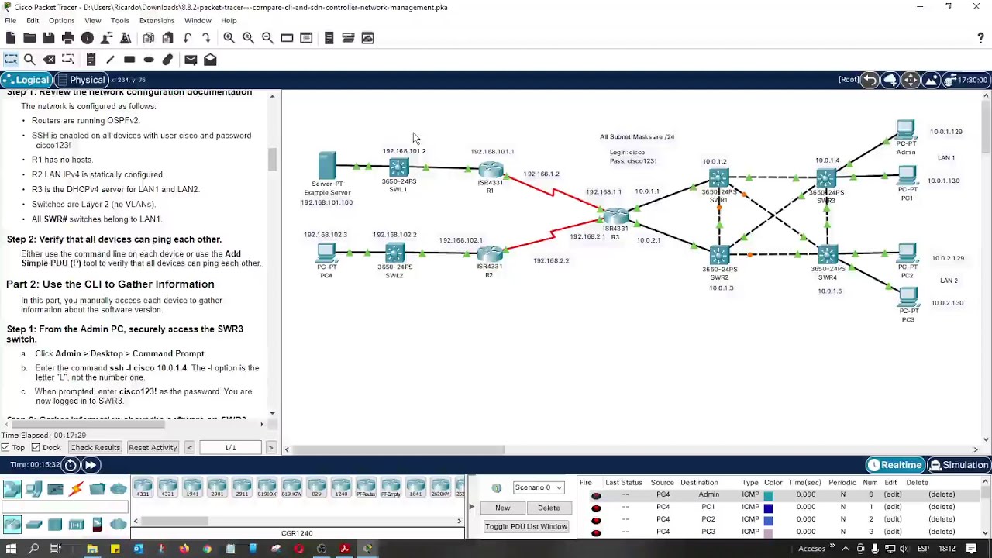Open the Scenario 0 dropdown
The image size is (992, 558).
[538, 487]
